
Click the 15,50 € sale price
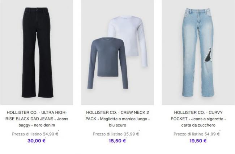pyautogui.click(x=117, y=141)
